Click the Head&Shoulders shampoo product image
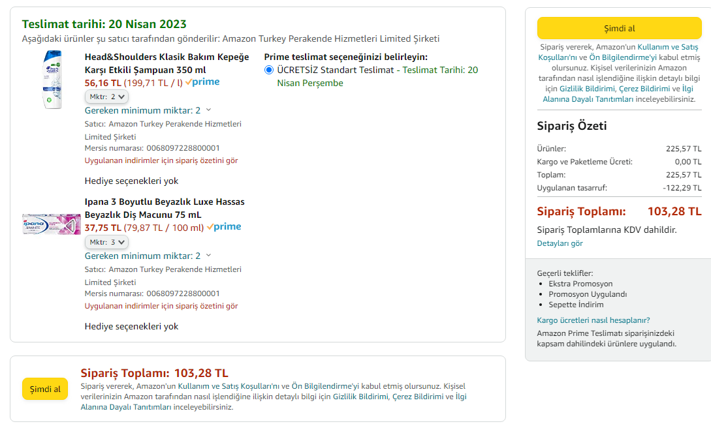Viewport: 711px width, 424px height. (52, 80)
